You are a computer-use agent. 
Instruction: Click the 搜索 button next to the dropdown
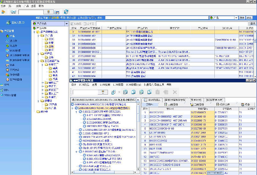[x=242, y=18]
